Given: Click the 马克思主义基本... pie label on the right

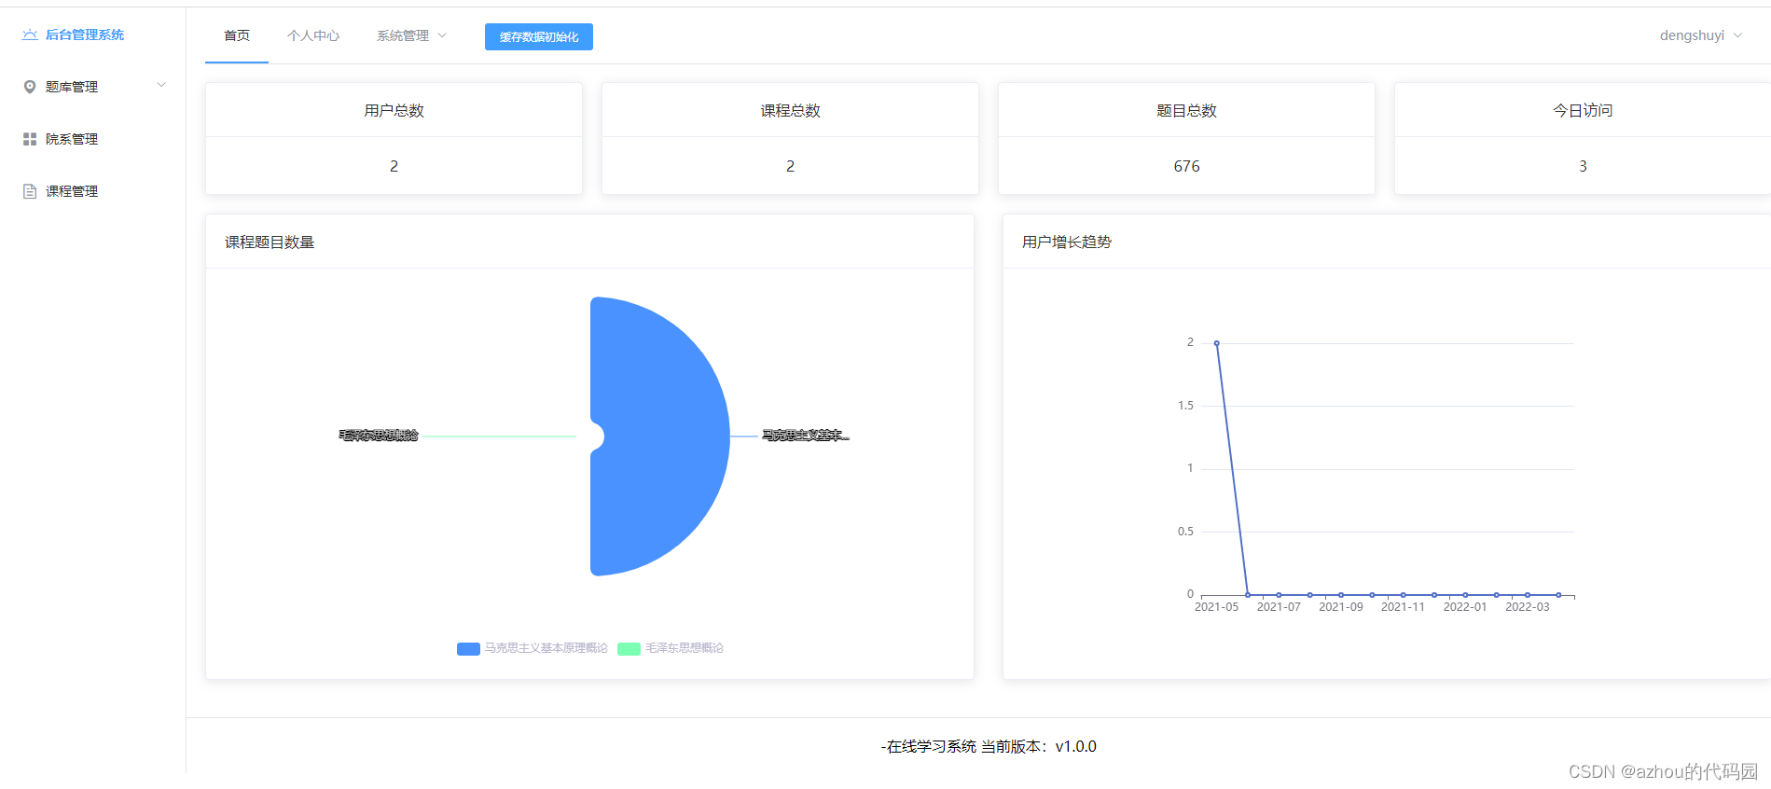Looking at the screenshot, I should pos(806,436).
